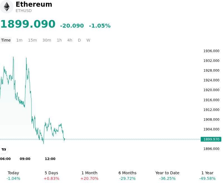The image size is (223, 184).
Task: Select the Time chart interval tab
Action: pos(6,40)
